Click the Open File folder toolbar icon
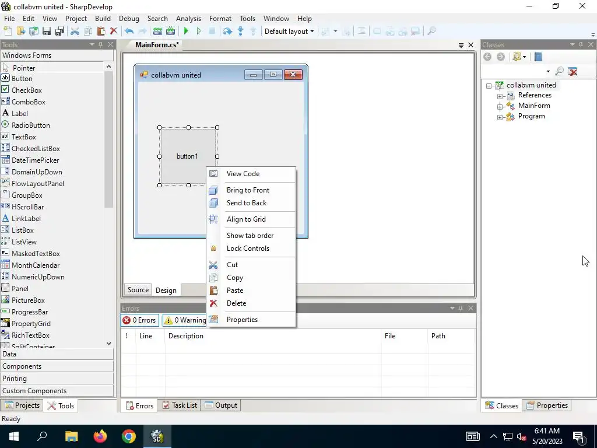The height and width of the screenshot is (448, 597). [x=20, y=32]
